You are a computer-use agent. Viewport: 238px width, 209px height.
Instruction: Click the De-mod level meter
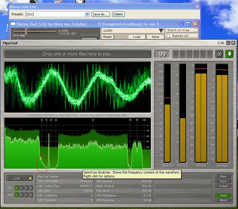(x=201, y=113)
